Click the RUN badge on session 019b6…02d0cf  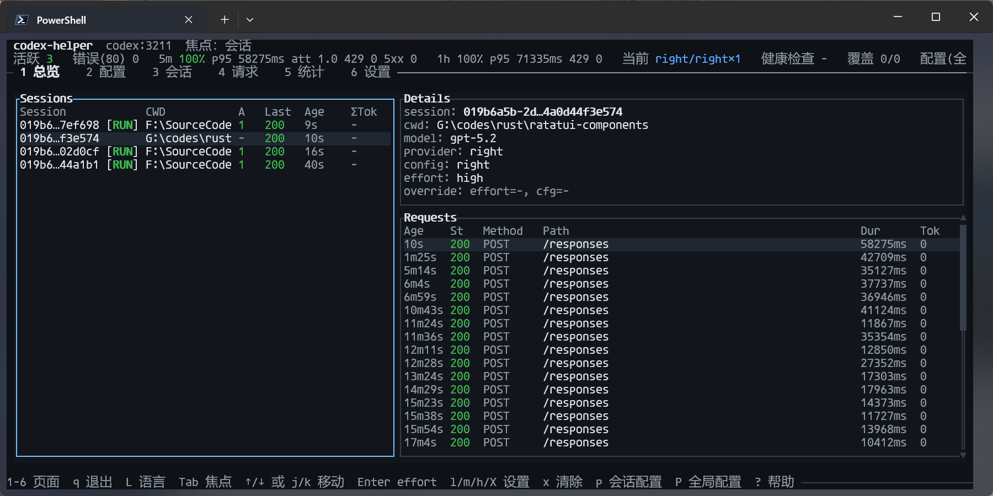[122, 151]
